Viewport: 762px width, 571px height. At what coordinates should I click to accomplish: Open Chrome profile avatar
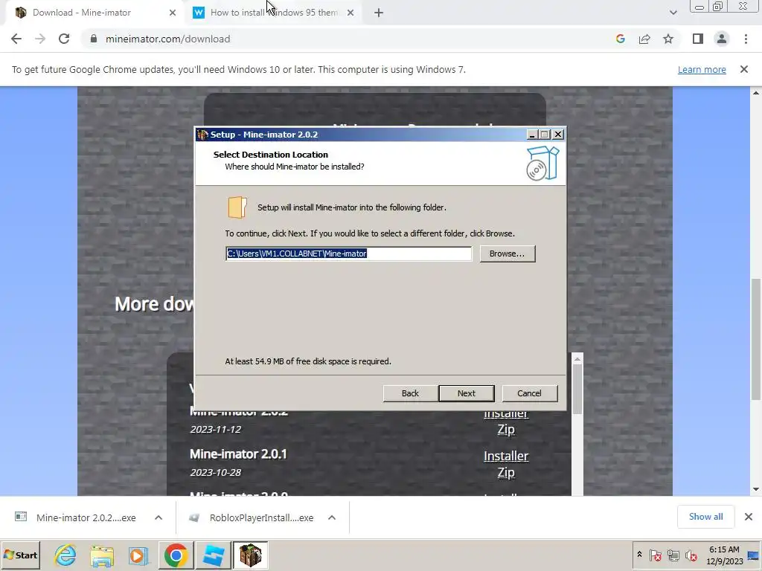[x=722, y=39]
